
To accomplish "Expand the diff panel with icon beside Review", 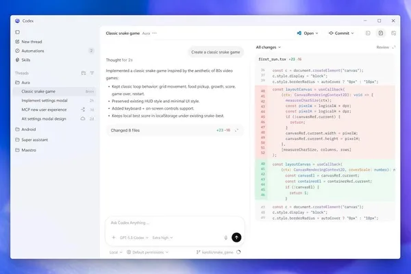I will pos(393,47).
